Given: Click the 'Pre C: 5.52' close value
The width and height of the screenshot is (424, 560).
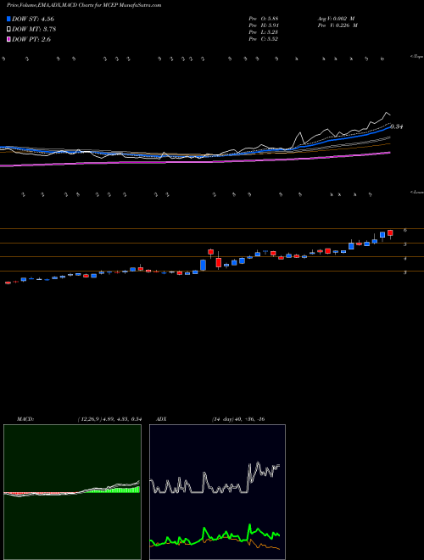Looking at the screenshot, I should (264, 39).
